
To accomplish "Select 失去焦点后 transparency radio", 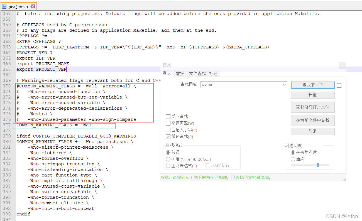I will [293, 153].
